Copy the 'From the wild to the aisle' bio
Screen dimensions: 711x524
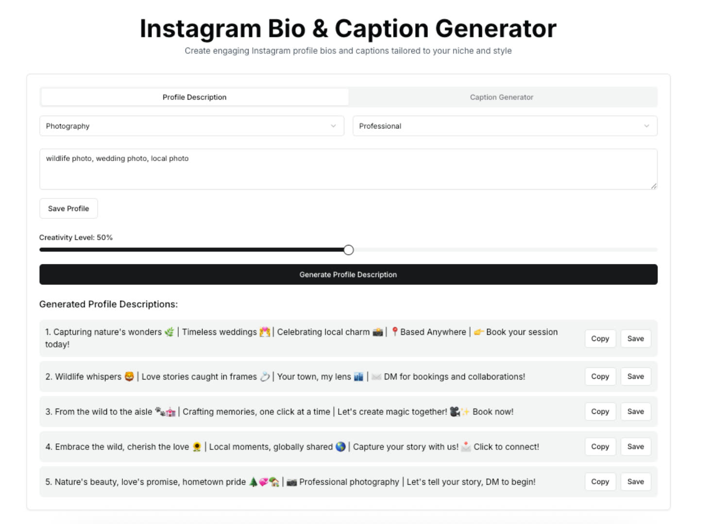pos(600,411)
